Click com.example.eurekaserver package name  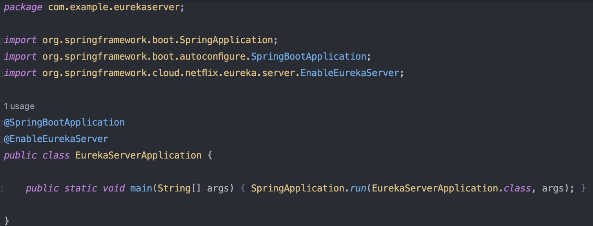pos(114,7)
